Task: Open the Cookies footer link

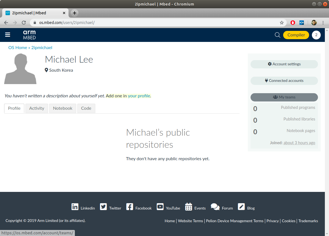Action: pyautogui.click(x=288, y=221)
